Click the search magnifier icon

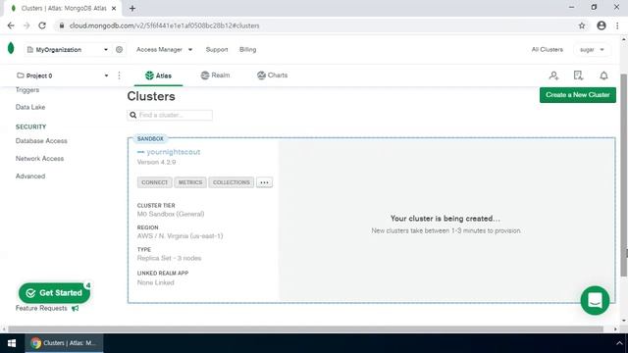pyautogui.click(x=133, y=115)
